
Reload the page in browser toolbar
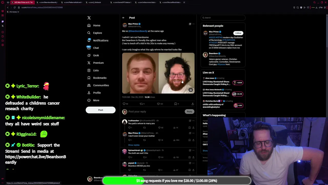pyautogui.click(x=15, y=7)
